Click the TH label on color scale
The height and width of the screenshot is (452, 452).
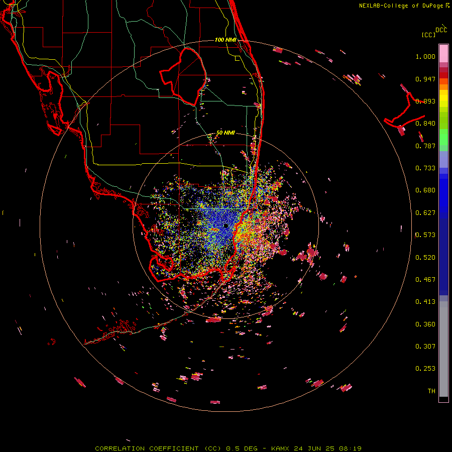tap(431, 391)
